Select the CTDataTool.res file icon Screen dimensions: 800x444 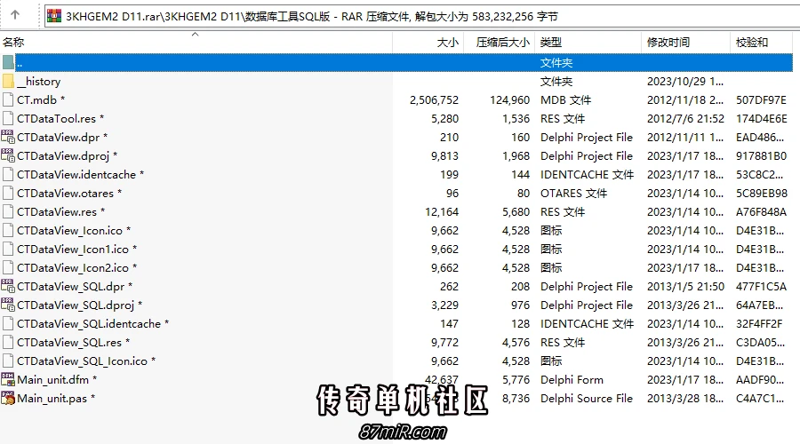(8, 119)
